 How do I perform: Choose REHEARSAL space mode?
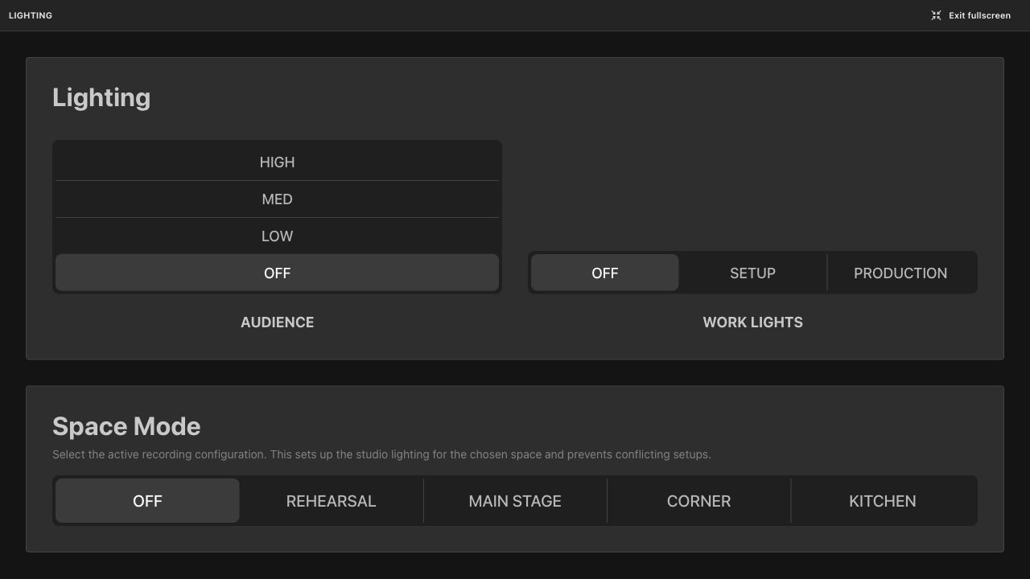point(331,501)
